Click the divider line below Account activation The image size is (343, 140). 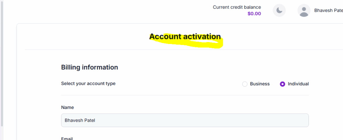100,50
